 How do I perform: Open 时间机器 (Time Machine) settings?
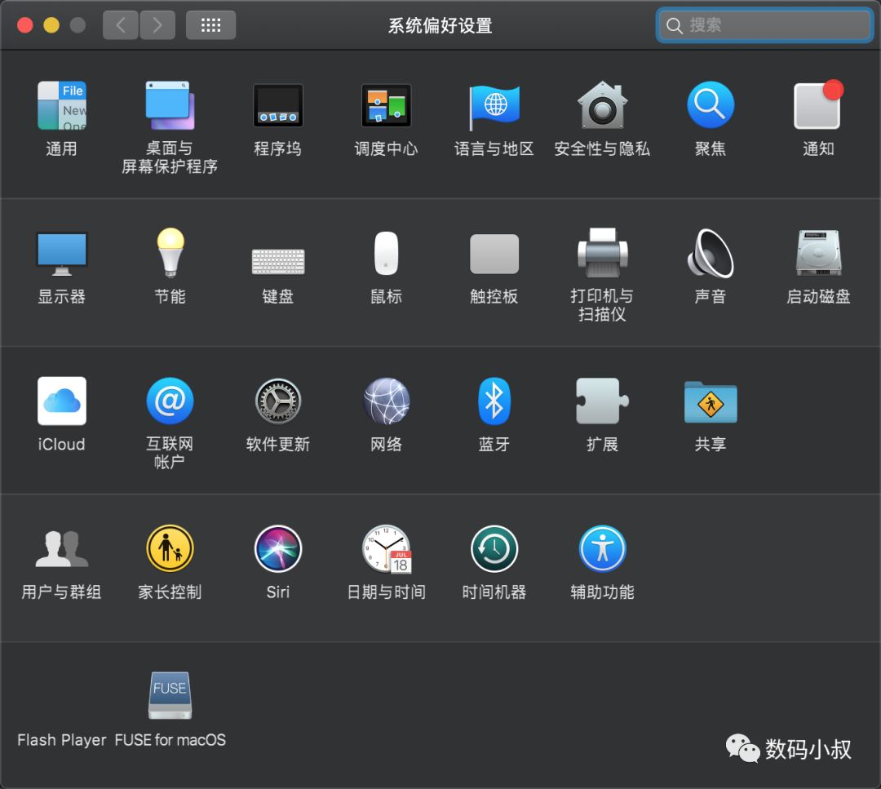pyautogui.click(x=494, y=549)
